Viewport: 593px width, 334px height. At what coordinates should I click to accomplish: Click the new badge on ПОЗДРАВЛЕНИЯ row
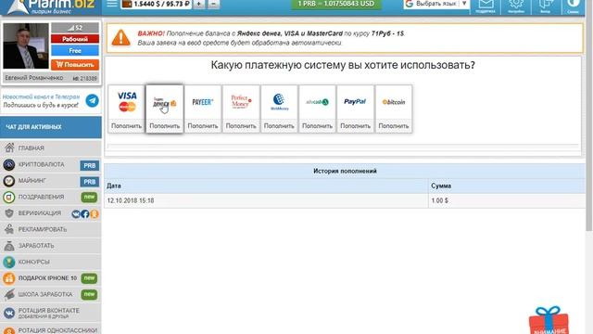(89, 197)
